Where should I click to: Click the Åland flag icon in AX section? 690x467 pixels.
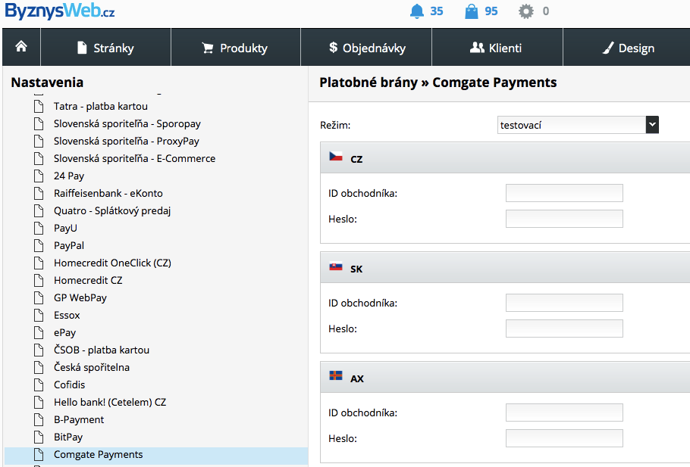coord(336,375)
